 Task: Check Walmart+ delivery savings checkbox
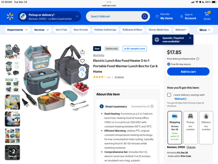[x=169, y=95]
